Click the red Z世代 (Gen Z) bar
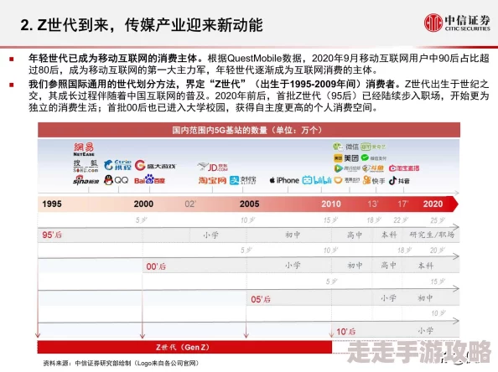 click(x=184, y=347)
